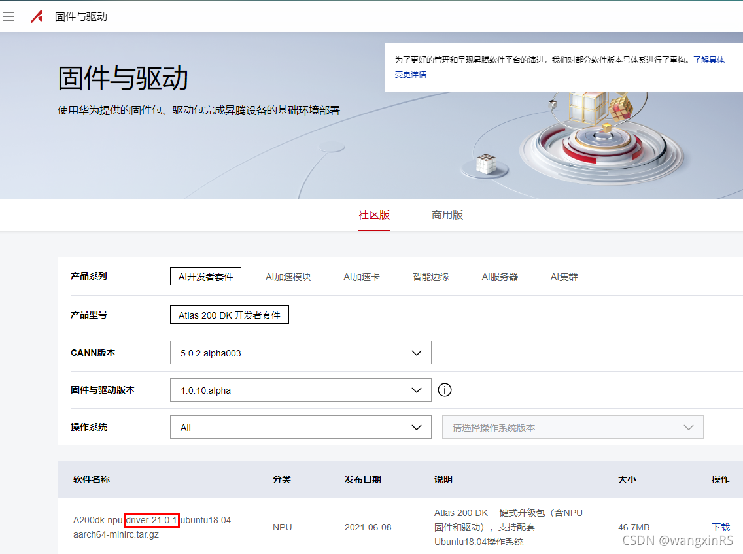
Task: Select the AI集群 product series
Action: 564,277
